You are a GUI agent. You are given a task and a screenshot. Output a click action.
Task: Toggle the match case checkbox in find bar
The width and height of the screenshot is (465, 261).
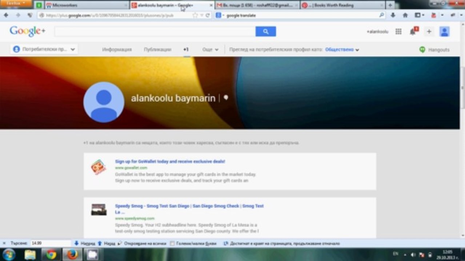click(172, 244)
